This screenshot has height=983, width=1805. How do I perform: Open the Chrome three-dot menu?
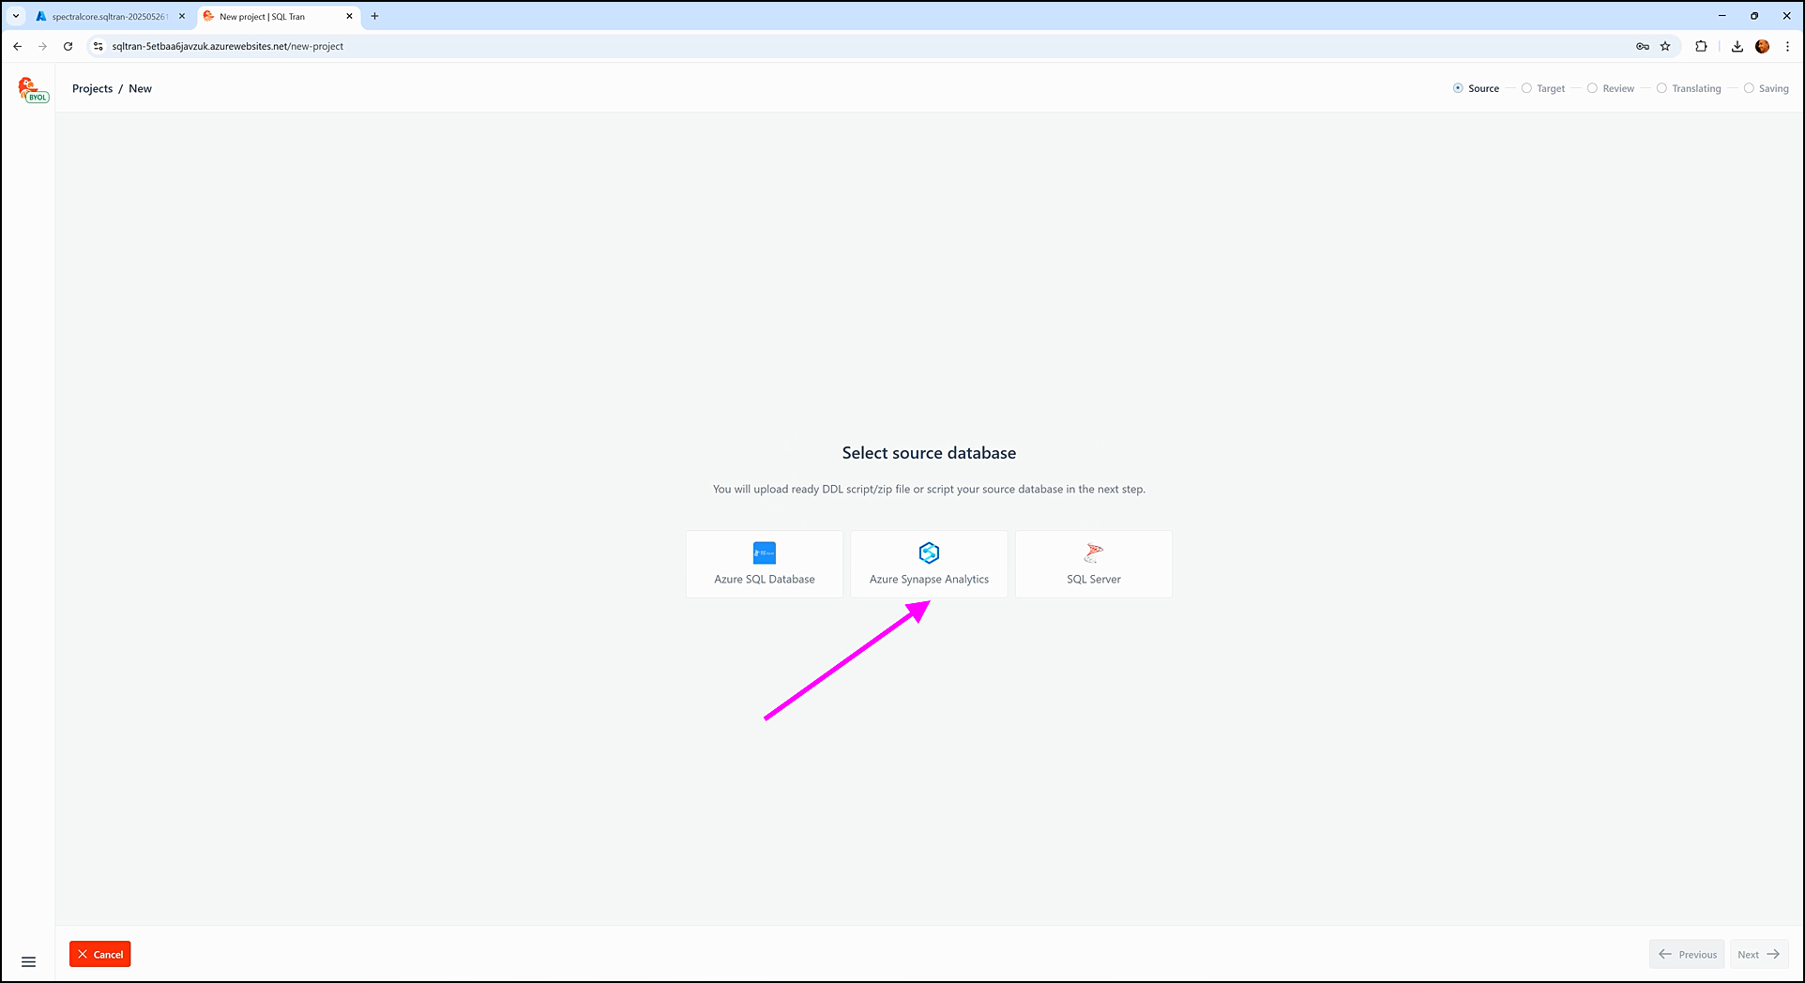(x=1787, y=46)
